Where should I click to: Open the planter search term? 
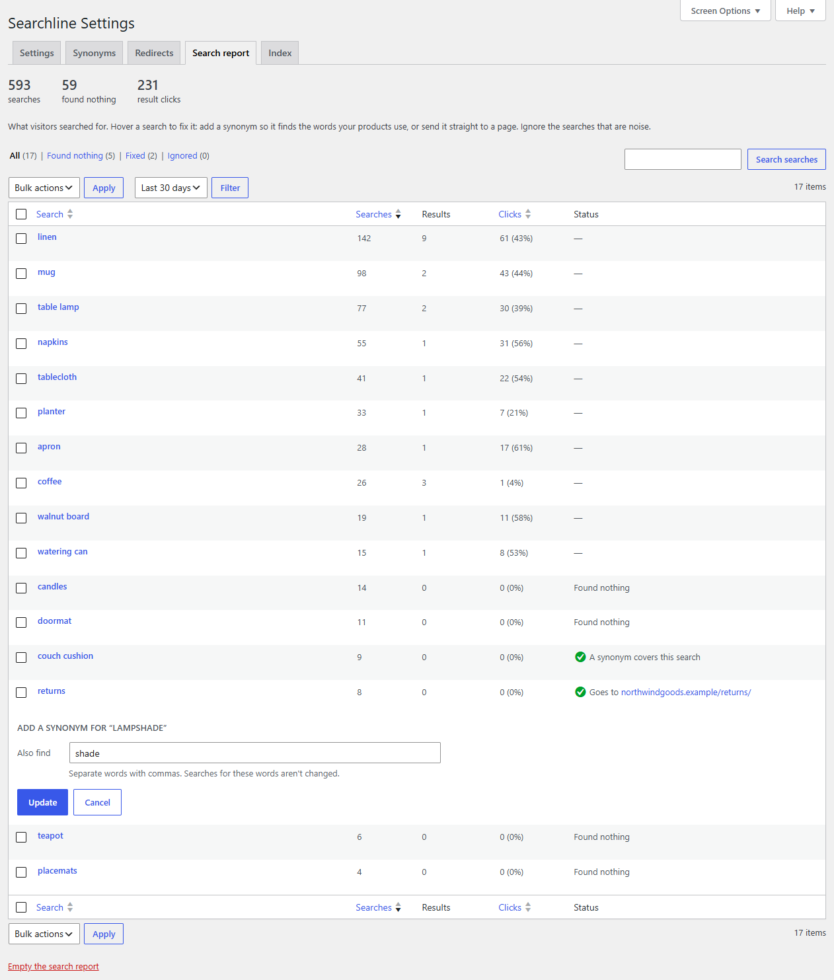pyautogui.click(x=52, y=412)
